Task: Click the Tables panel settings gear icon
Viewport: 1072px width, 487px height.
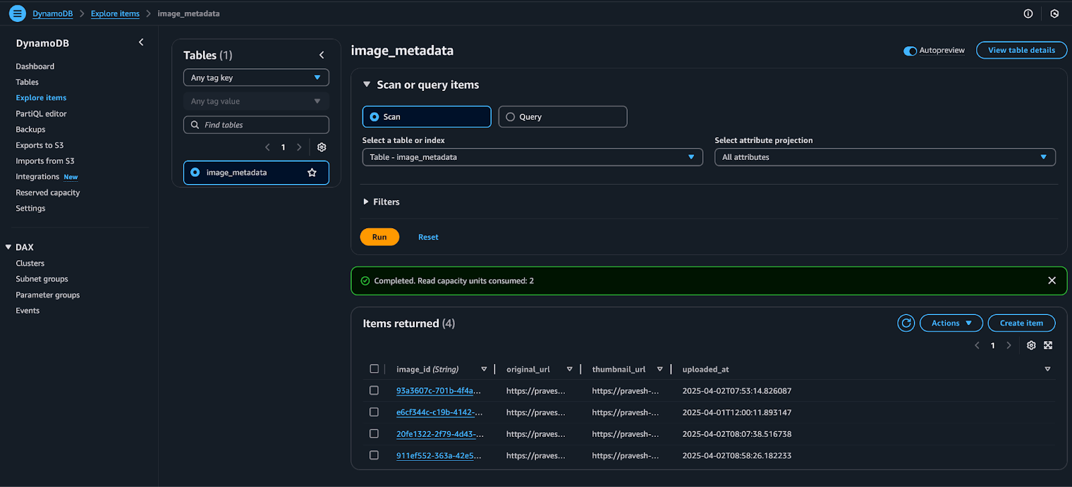Action: point(322,147)
